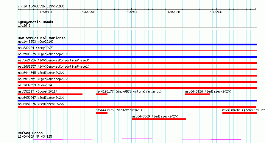The width and height of the screenshot is (265, 143).
Task: Select the short red bar of nsv552317
Action: pos(50,94)
